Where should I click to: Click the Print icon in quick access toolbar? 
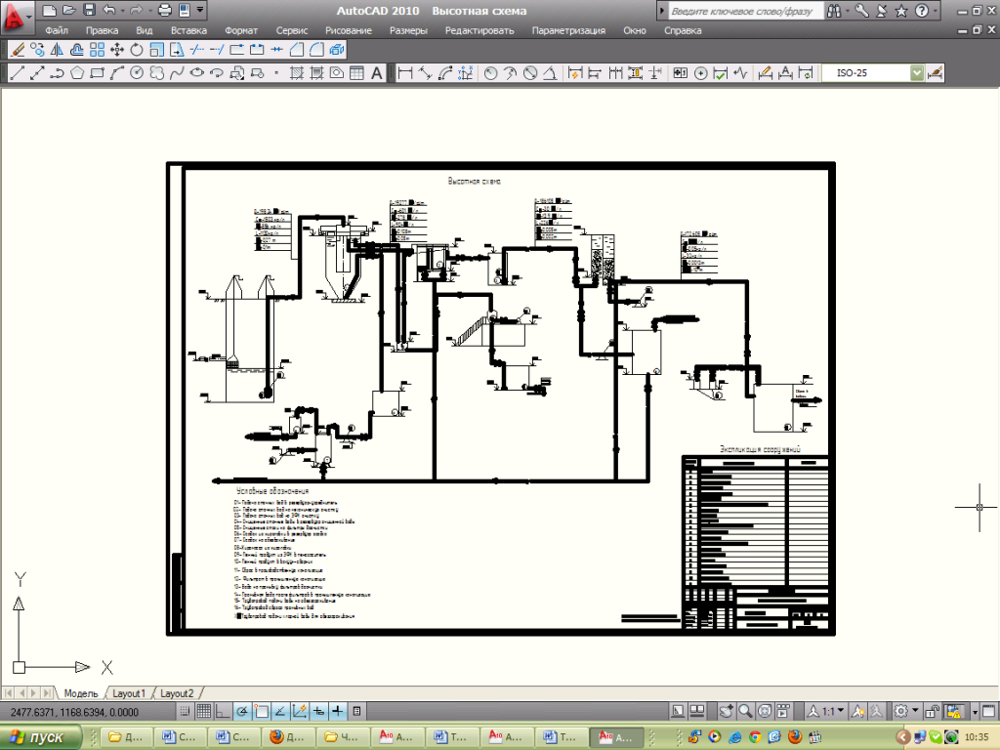[164, 10]
